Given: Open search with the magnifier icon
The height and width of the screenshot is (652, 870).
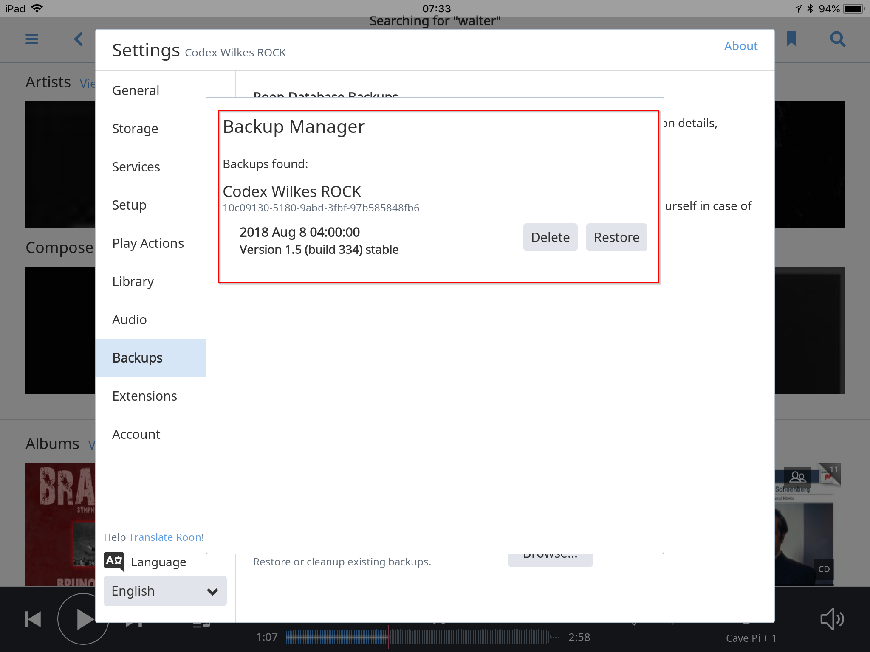Looking at the screenshot, I should pyautogui.click(x=838, y=39).
